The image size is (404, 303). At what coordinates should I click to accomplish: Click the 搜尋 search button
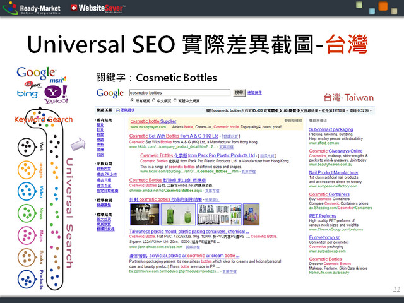click(239, 93)
